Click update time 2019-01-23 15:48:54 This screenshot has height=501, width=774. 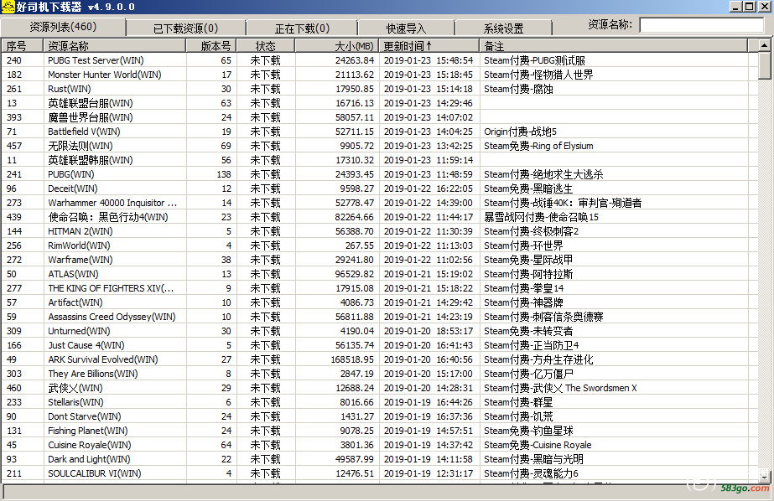click(x=428, y=60)
